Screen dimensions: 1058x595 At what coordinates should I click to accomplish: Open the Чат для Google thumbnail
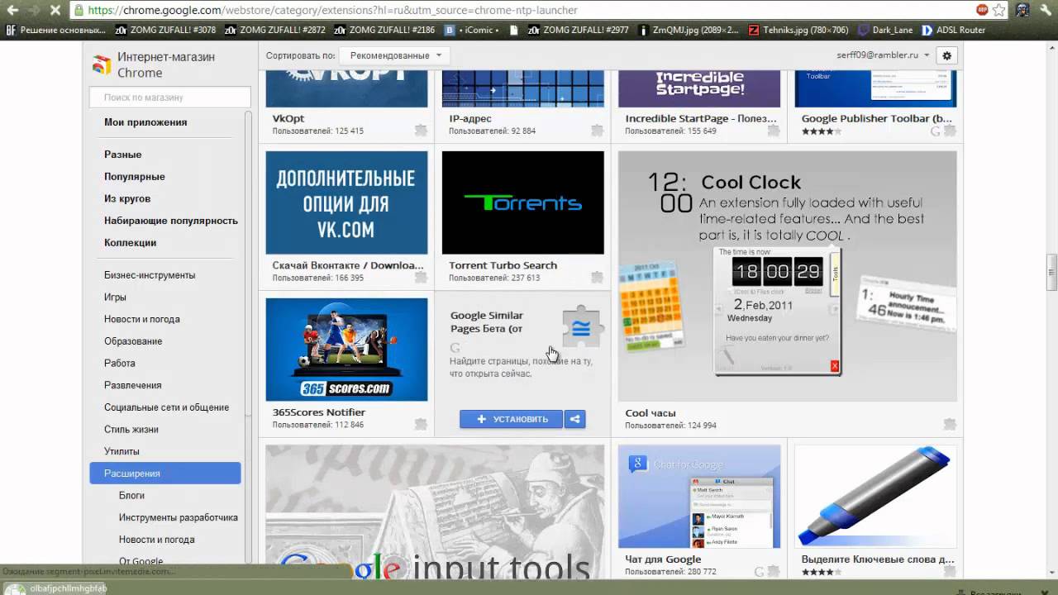pyautogui.click(x=699, y=497)
